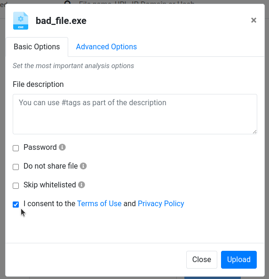Tick the Skip whitelisted checkbox
The width and height of the screenshot is (269, 279).
tap(16, 186)
